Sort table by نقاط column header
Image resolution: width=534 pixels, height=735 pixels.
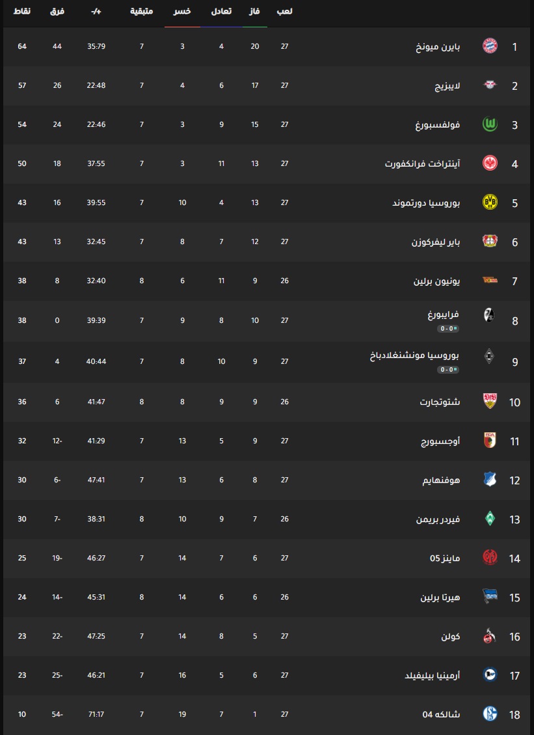coord(22,11)
